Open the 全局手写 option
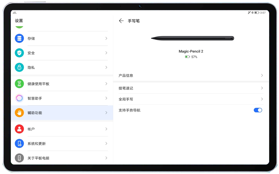This screenshot has width=279, height=174. pyautogui.click(x=126, y=99)
